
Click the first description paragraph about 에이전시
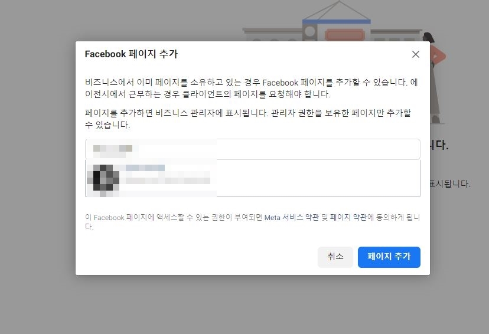[251, 88]
